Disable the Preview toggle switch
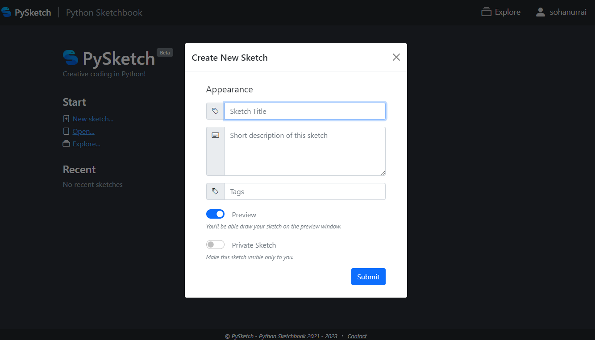Viewport: 595px width, 340px height. tap(215, 214)
